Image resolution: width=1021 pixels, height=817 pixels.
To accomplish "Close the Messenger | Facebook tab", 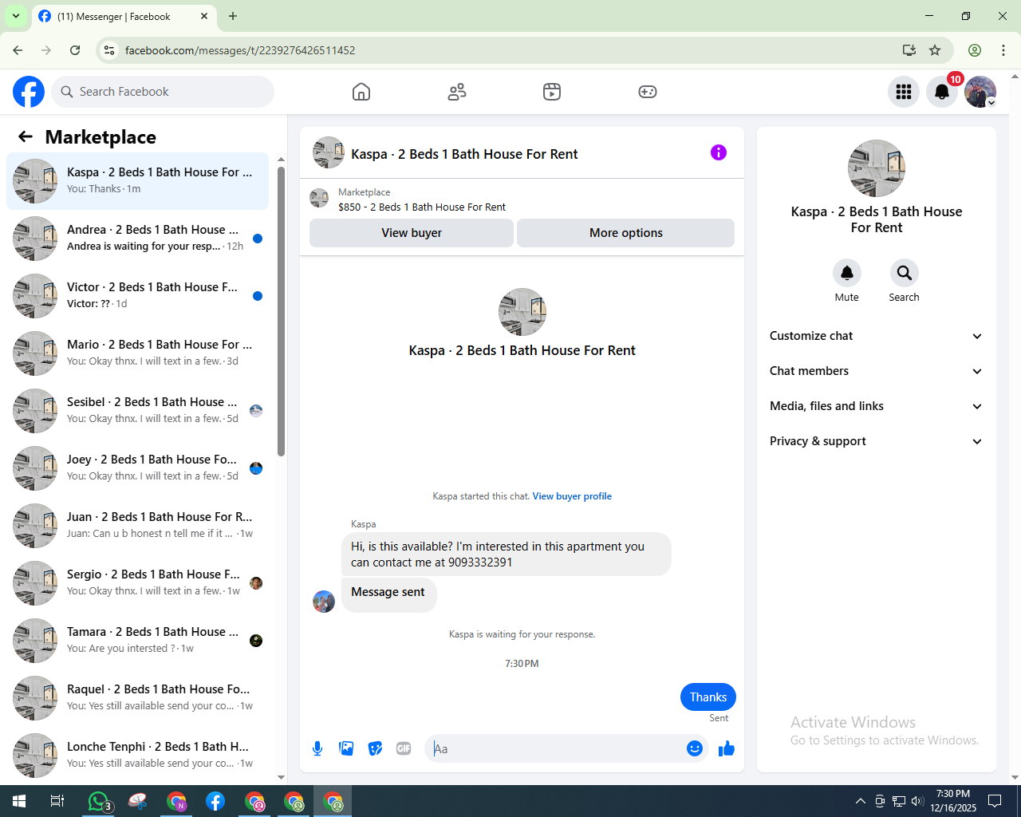I will (x=204, y=16).
